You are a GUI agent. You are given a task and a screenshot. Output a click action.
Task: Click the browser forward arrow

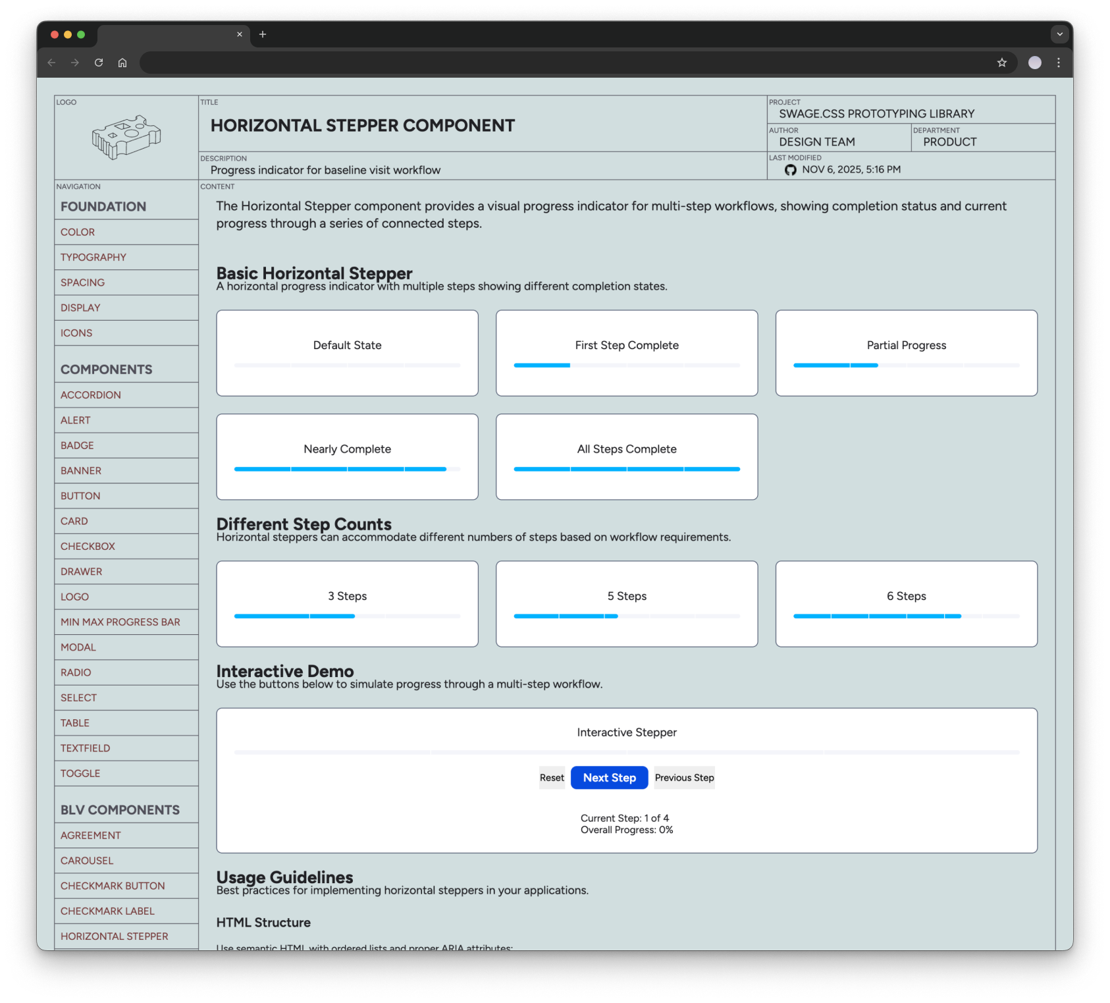[x=75, y=63]
